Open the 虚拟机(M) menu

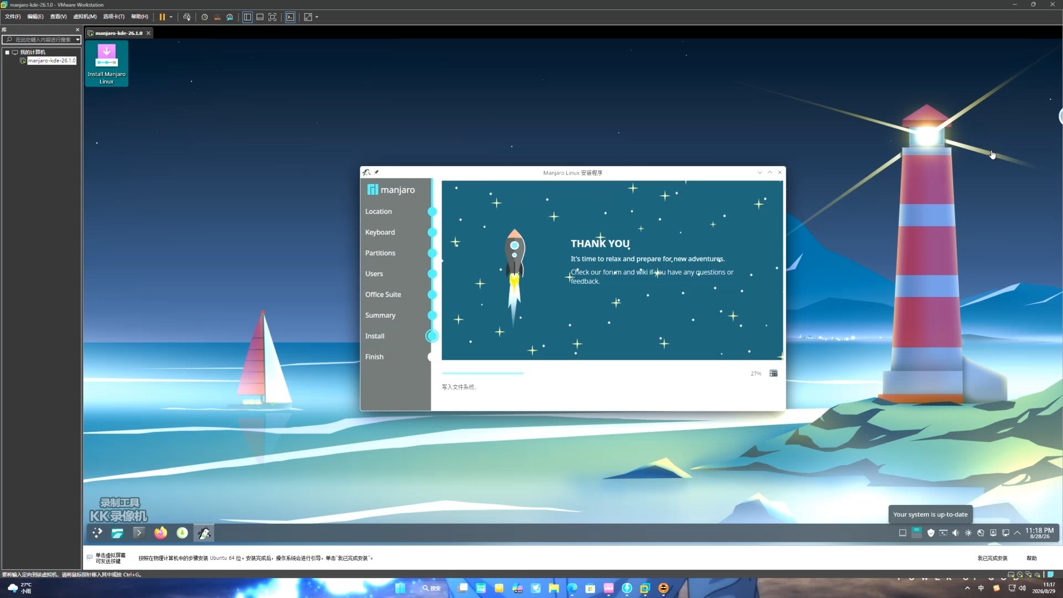click(x=85, y=17)
